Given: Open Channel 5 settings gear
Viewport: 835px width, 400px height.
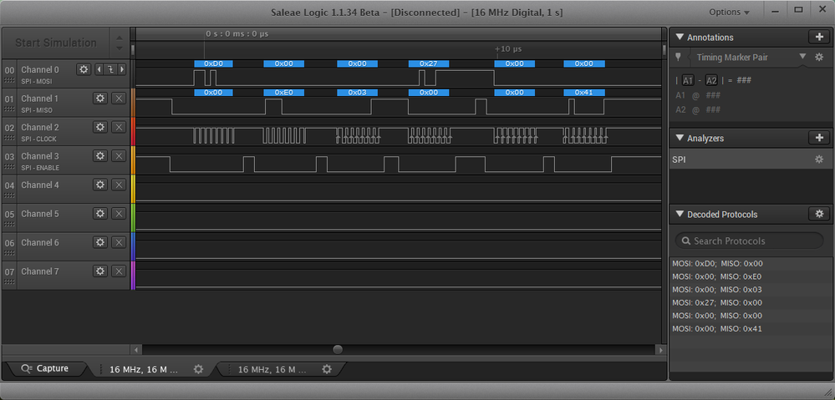Looking at the screenshot, I should tap(100, 213).
